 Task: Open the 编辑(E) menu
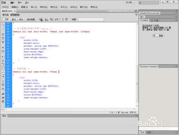pyautogui.click(x=15, y=7)
